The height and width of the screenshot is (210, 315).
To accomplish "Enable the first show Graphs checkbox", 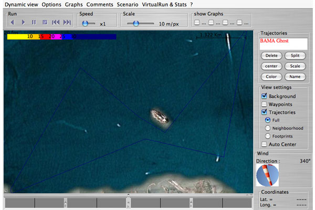I will click(x=197, y=23).
